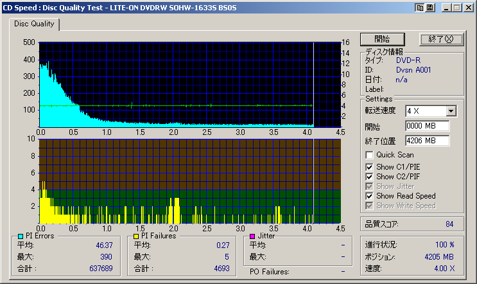Click the 日付 value n/a

click(x=401, y=80)
